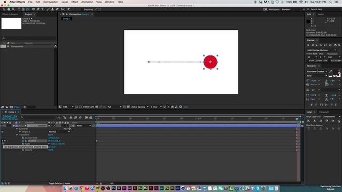Toggle Anchor Point stopwatch

(x=23, y=138)
